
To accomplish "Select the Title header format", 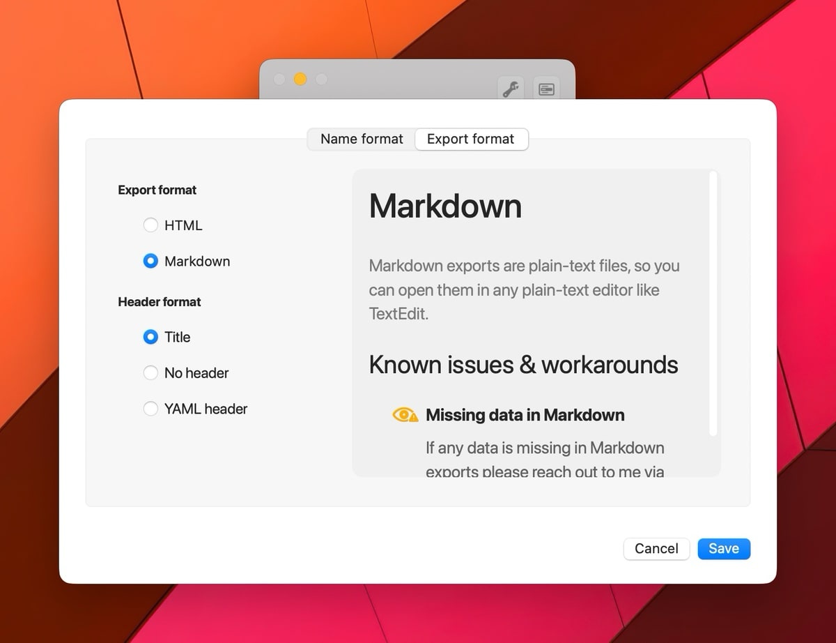I will tap(150, 337).
